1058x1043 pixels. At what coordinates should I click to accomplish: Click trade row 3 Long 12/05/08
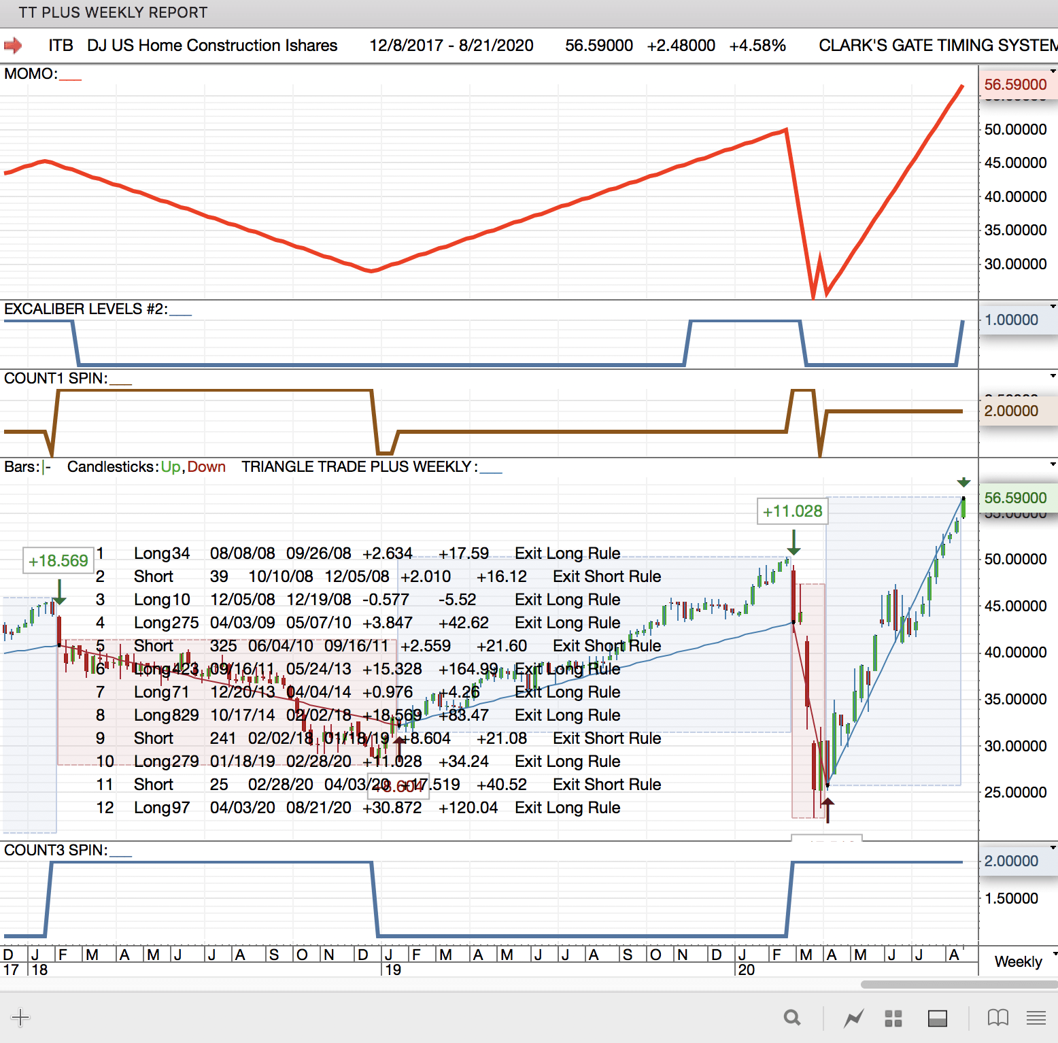coord(358,600)
